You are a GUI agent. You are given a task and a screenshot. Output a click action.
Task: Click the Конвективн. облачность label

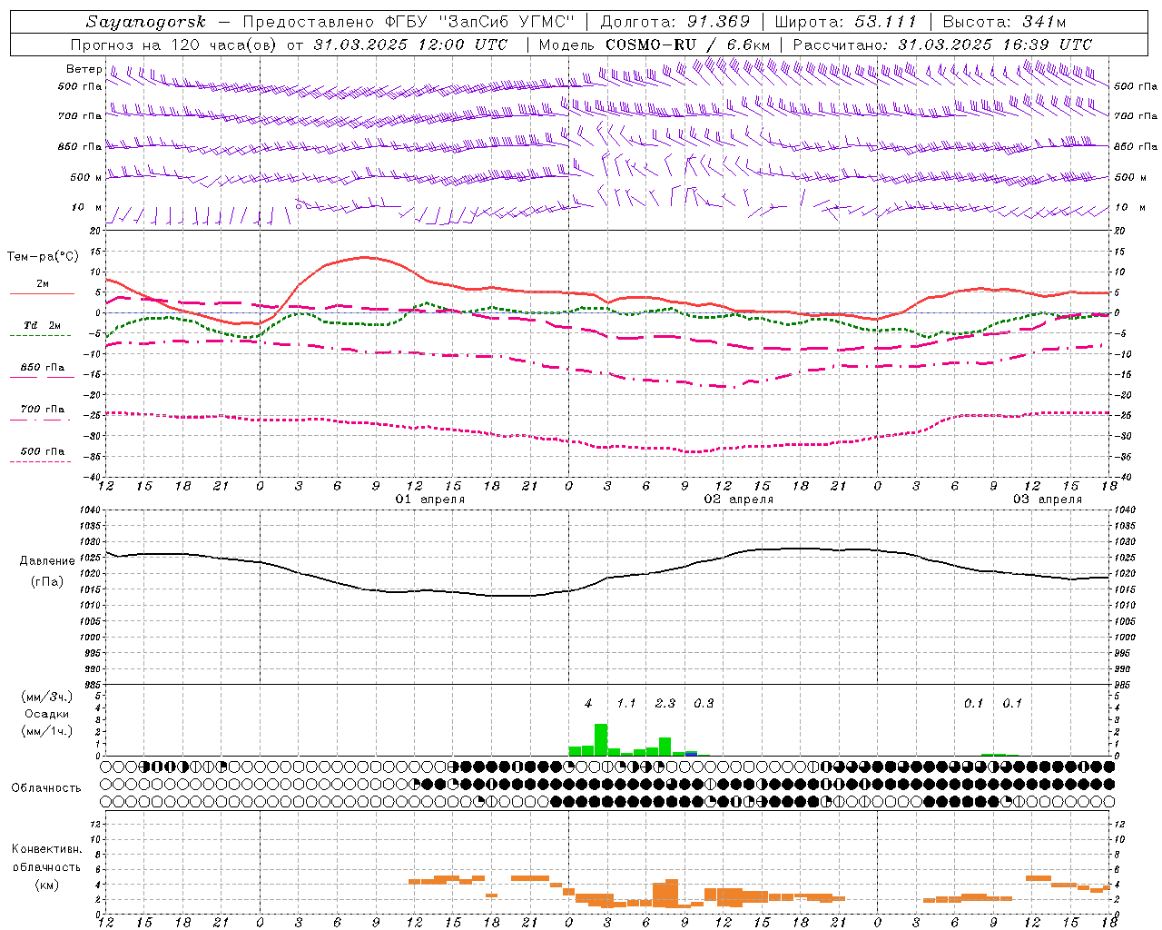pos(46,858)
